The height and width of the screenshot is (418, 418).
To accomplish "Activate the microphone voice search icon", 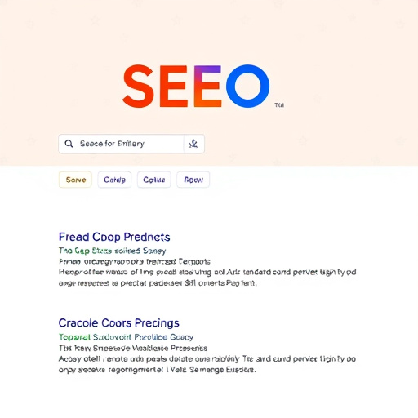I will (x=193, y=144).
